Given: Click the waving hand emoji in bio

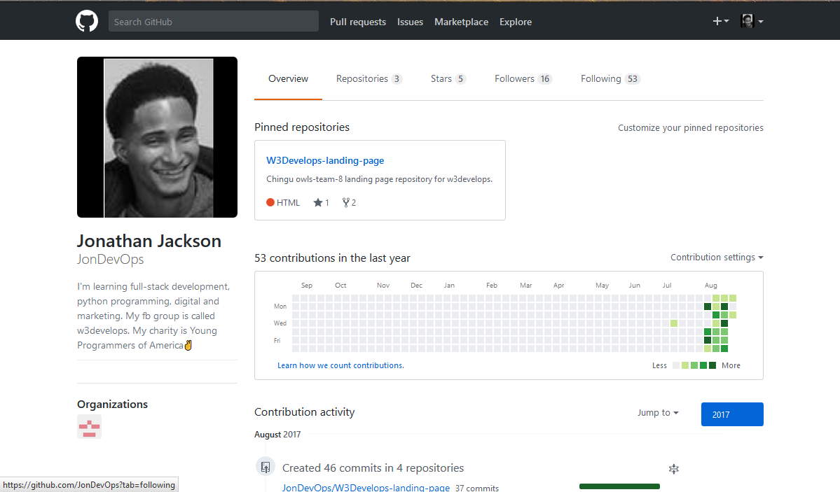Looking at the screenshot, I should click(x=188, y=345).
